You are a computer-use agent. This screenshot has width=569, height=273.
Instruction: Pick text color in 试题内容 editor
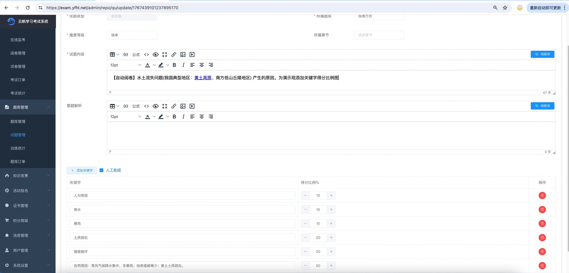148,65
